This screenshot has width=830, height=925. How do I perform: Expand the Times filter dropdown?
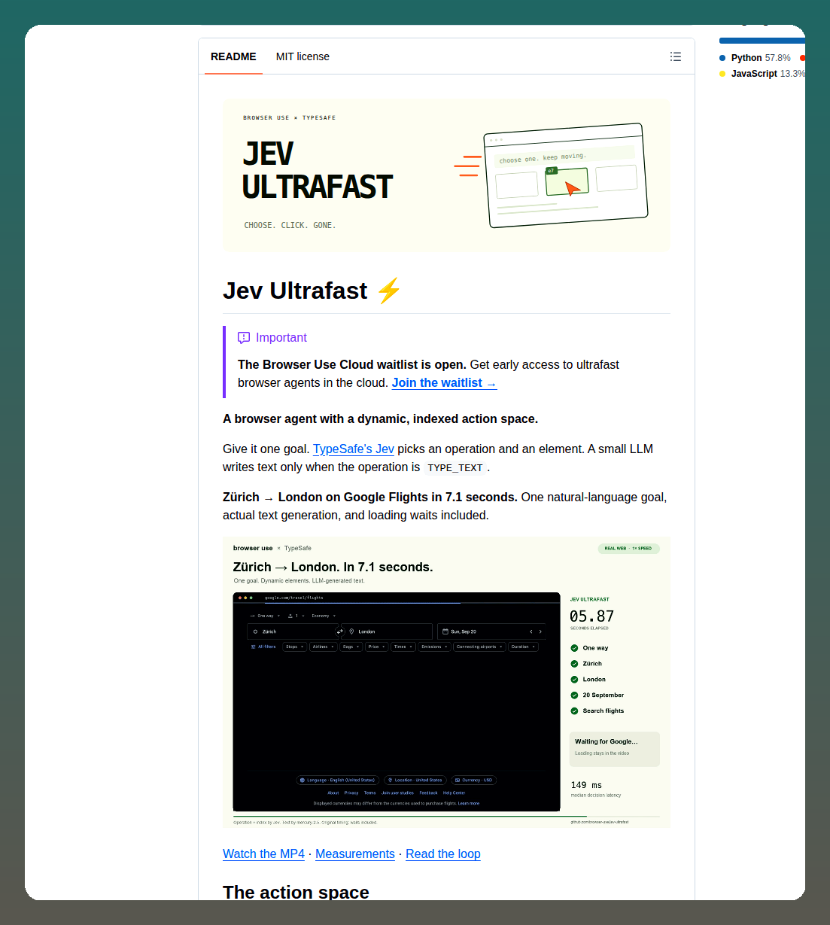point(403,647)
